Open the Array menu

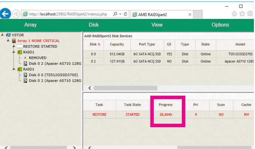click(x=30, y=25)
